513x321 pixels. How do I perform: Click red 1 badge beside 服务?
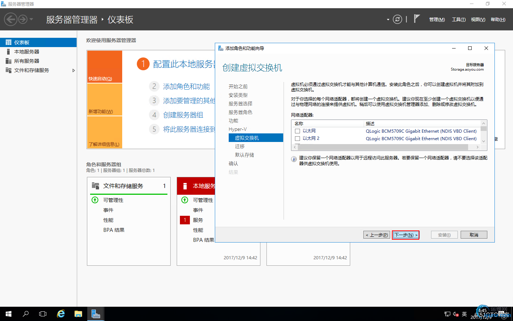[185, 220]
